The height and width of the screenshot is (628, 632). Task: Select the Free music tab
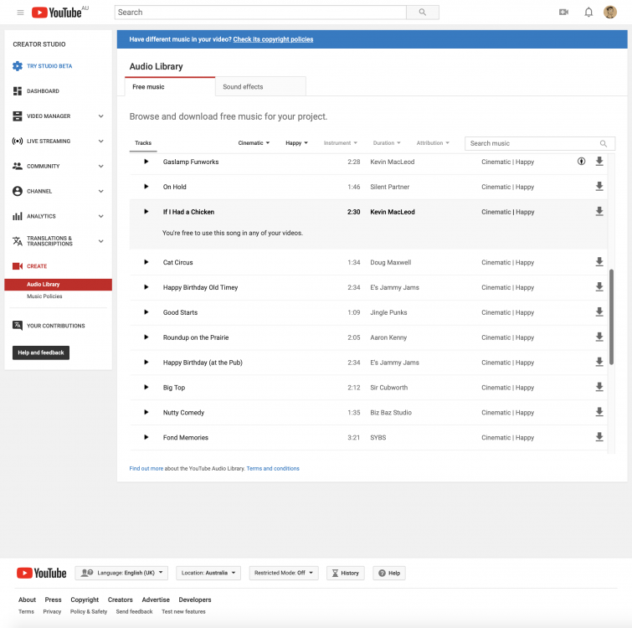coord(170,86)
